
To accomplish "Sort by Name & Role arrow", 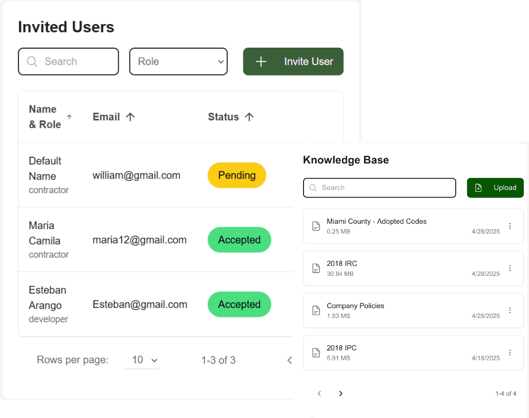I will 69,117.
